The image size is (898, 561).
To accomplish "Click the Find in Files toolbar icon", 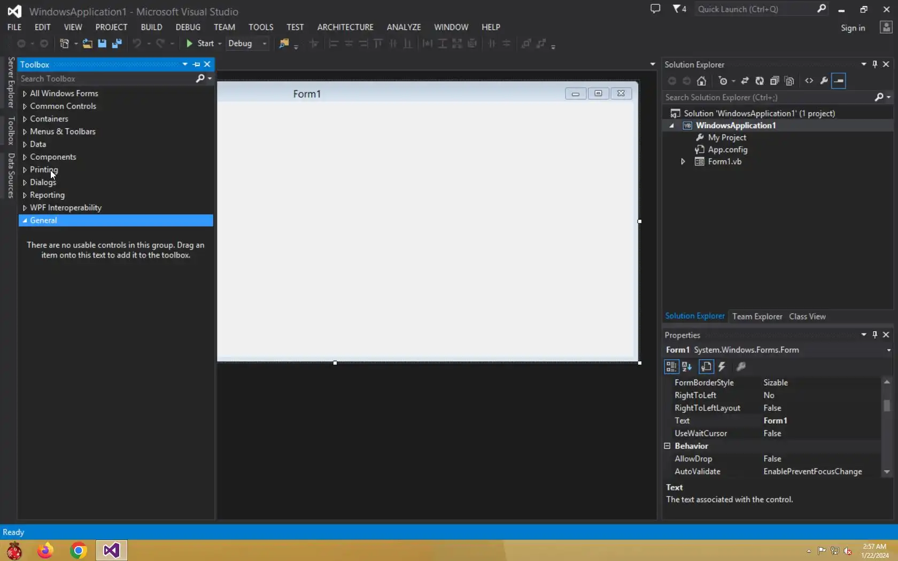I will point(284,44).
